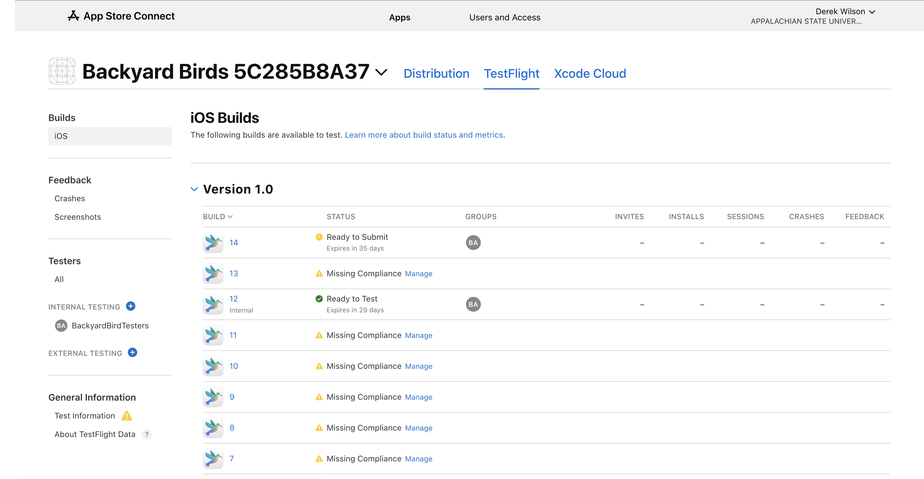
Task: Switch to the Xcode Cloud tab
Action: pyautogui.click(x=590, y=73)
